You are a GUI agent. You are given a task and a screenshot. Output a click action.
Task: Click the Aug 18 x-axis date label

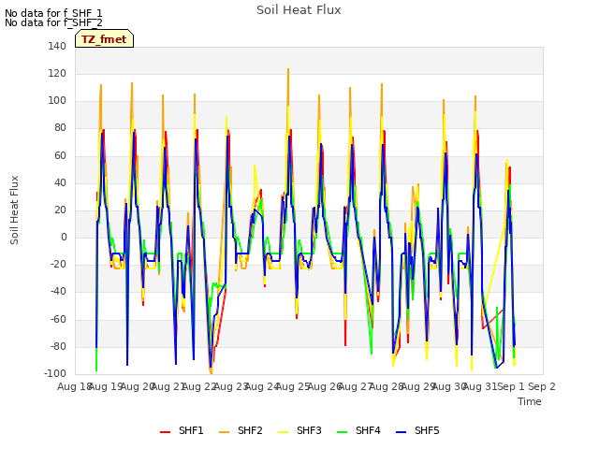pos(73,386)
